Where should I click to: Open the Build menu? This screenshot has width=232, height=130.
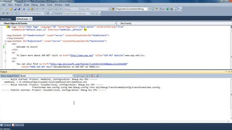[26, 5]
